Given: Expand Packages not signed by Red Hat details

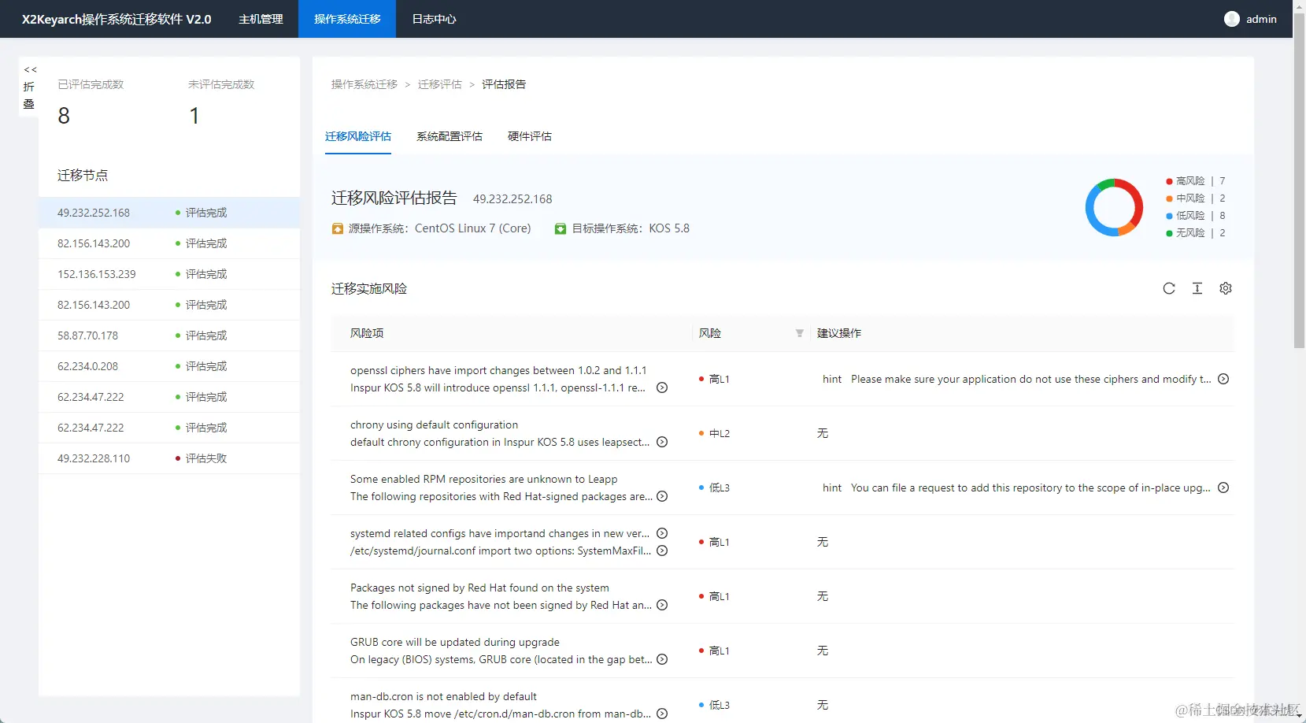Looking at the screenshot, I should point(662,605).
